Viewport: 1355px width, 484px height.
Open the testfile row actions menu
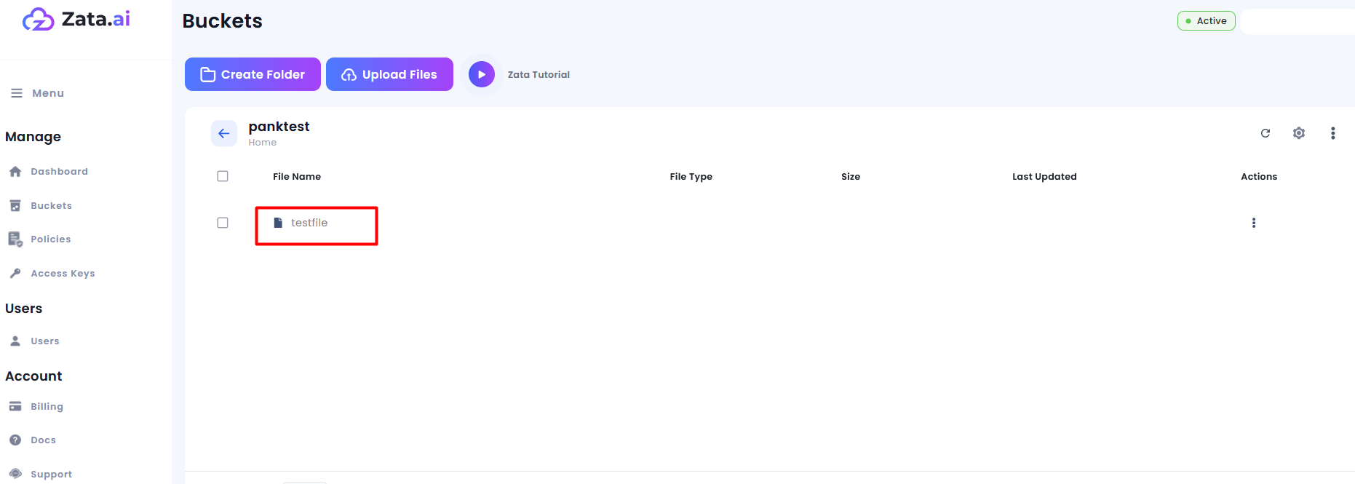tap(1253, 223)
